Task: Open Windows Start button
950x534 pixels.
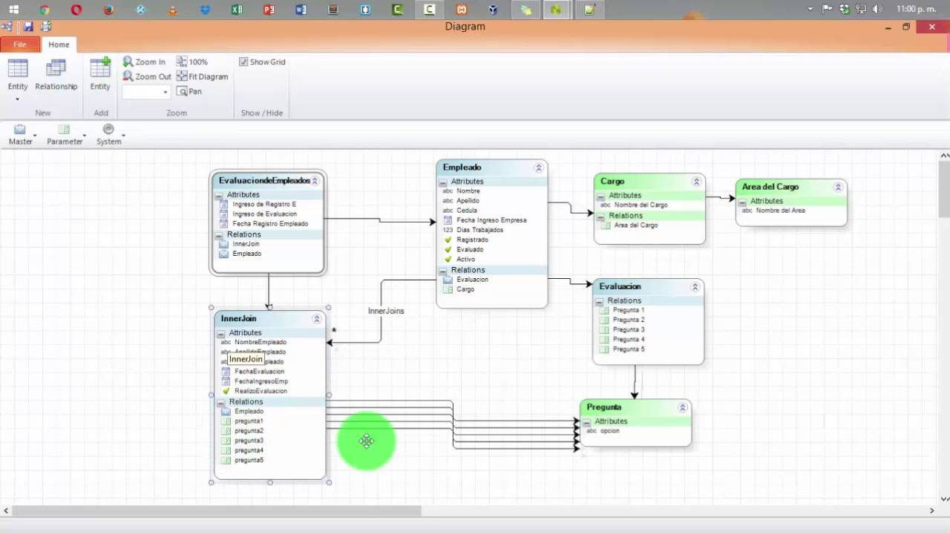Action: pos(13,10)
